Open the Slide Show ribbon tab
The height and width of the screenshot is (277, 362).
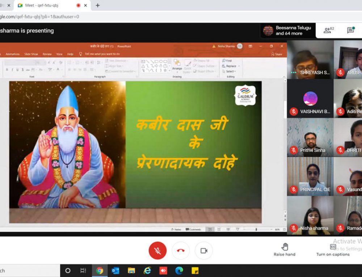click(x=31, y=54)
